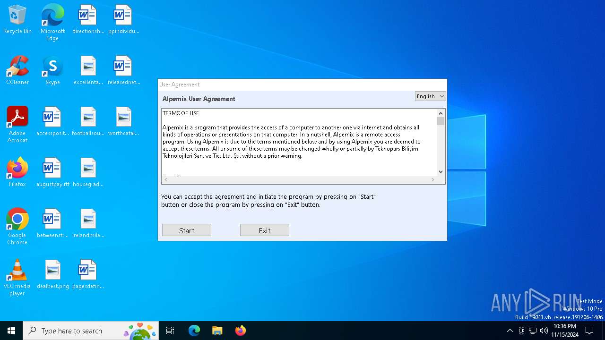Open the network status tray icon
This screenshot has width=605, height=340.
pyautogui.click(x=533, y=331)
